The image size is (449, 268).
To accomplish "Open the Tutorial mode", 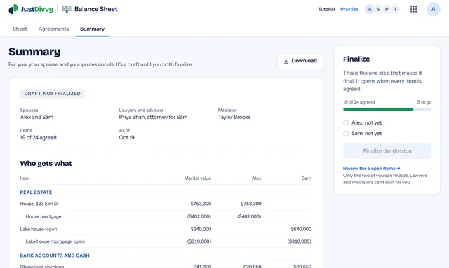I will 326,9.
